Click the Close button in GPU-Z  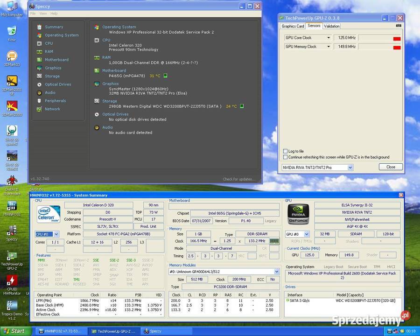[x=391, y=167]
